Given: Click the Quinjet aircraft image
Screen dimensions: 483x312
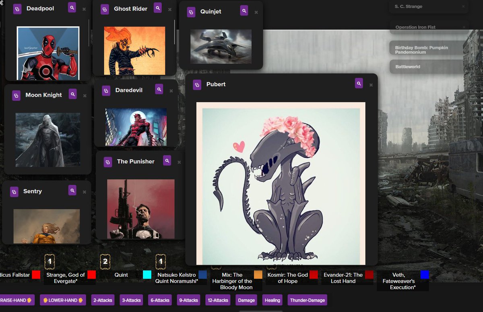Looking at the screenshot, I should (x=221, y=47).
